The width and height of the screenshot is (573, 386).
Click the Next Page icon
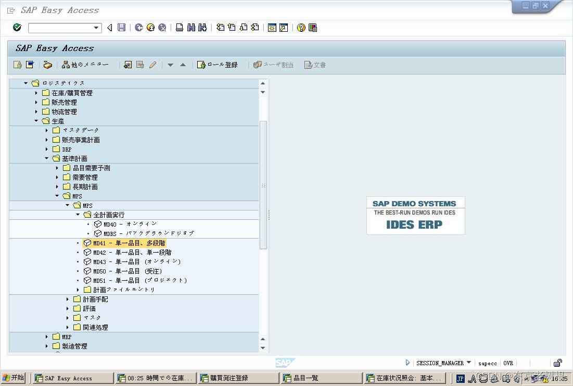[x=244, y=28]
